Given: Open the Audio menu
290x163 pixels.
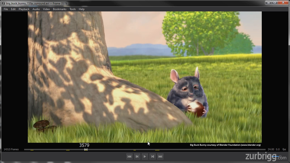Looking at the screenshot, I should coord(36,9).
